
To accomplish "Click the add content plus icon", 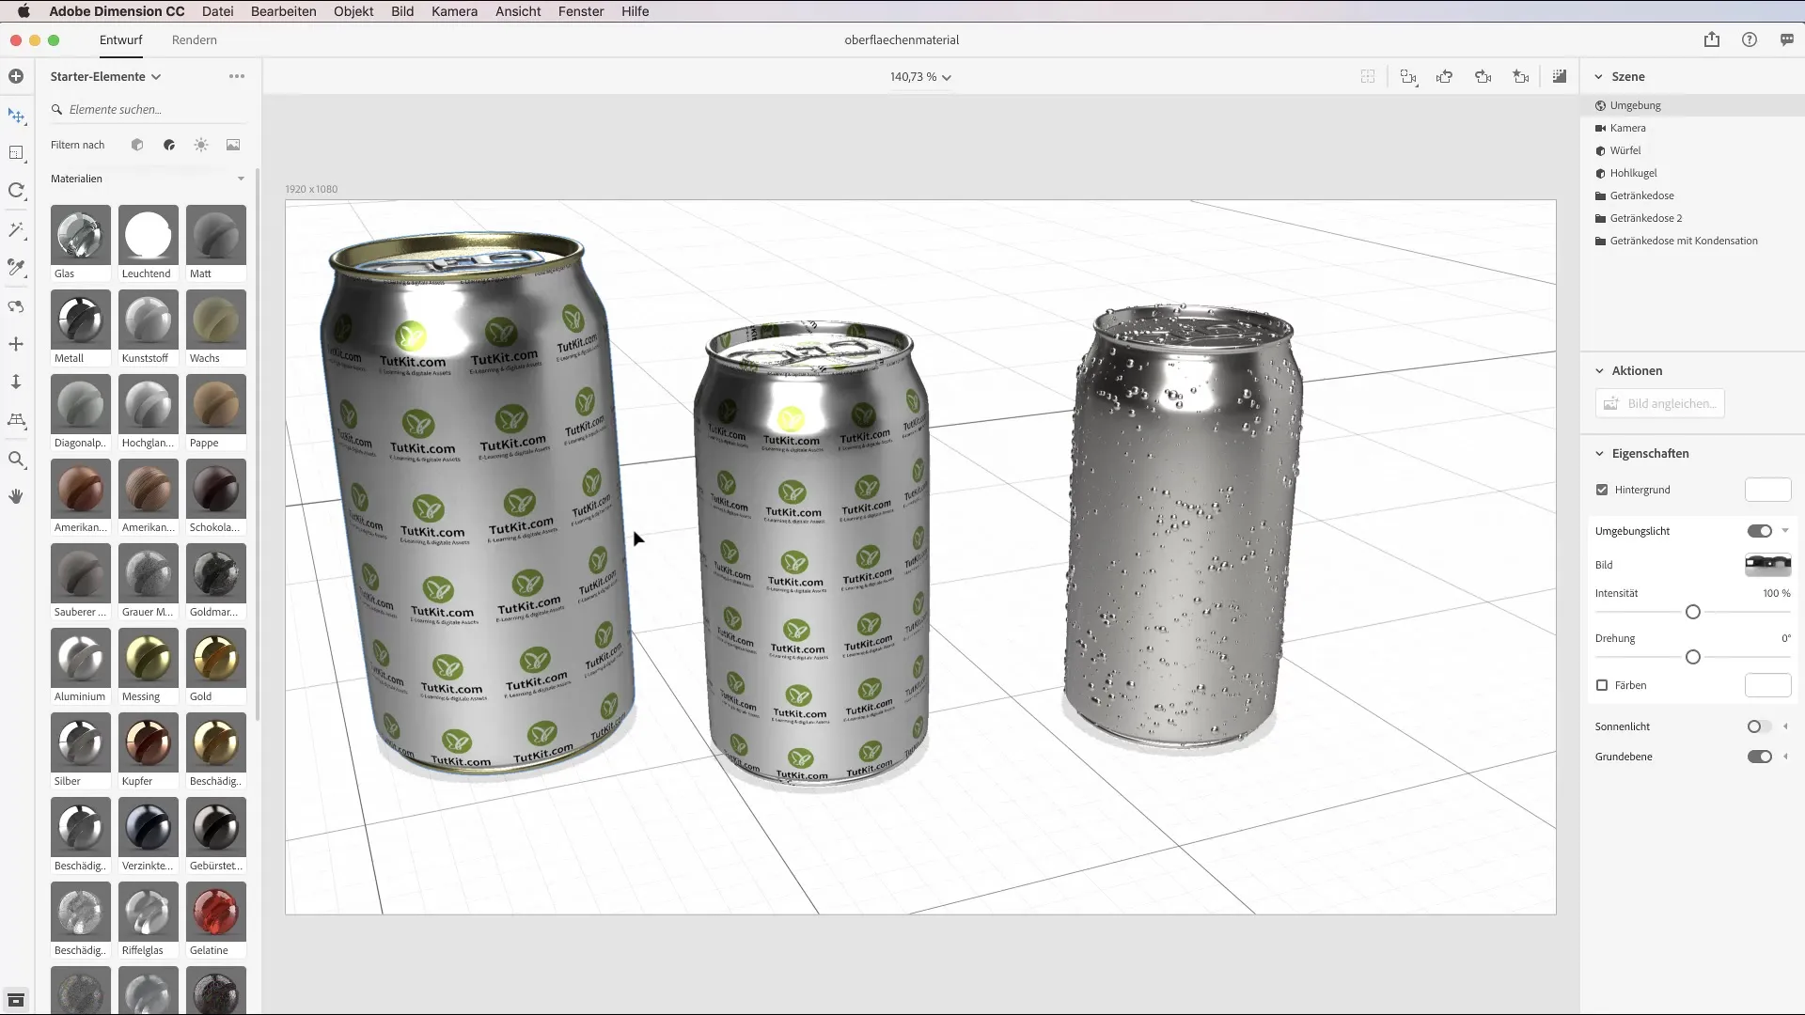I will click(16, 76).
